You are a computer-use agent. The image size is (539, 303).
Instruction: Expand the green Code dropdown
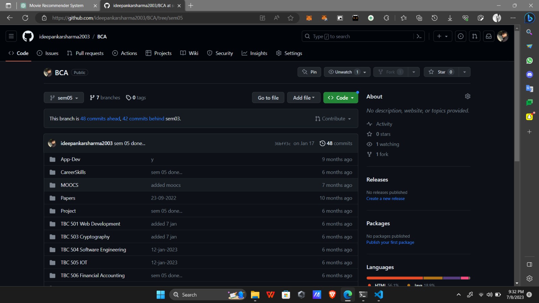pyautogui.click(x=341, y=98)
